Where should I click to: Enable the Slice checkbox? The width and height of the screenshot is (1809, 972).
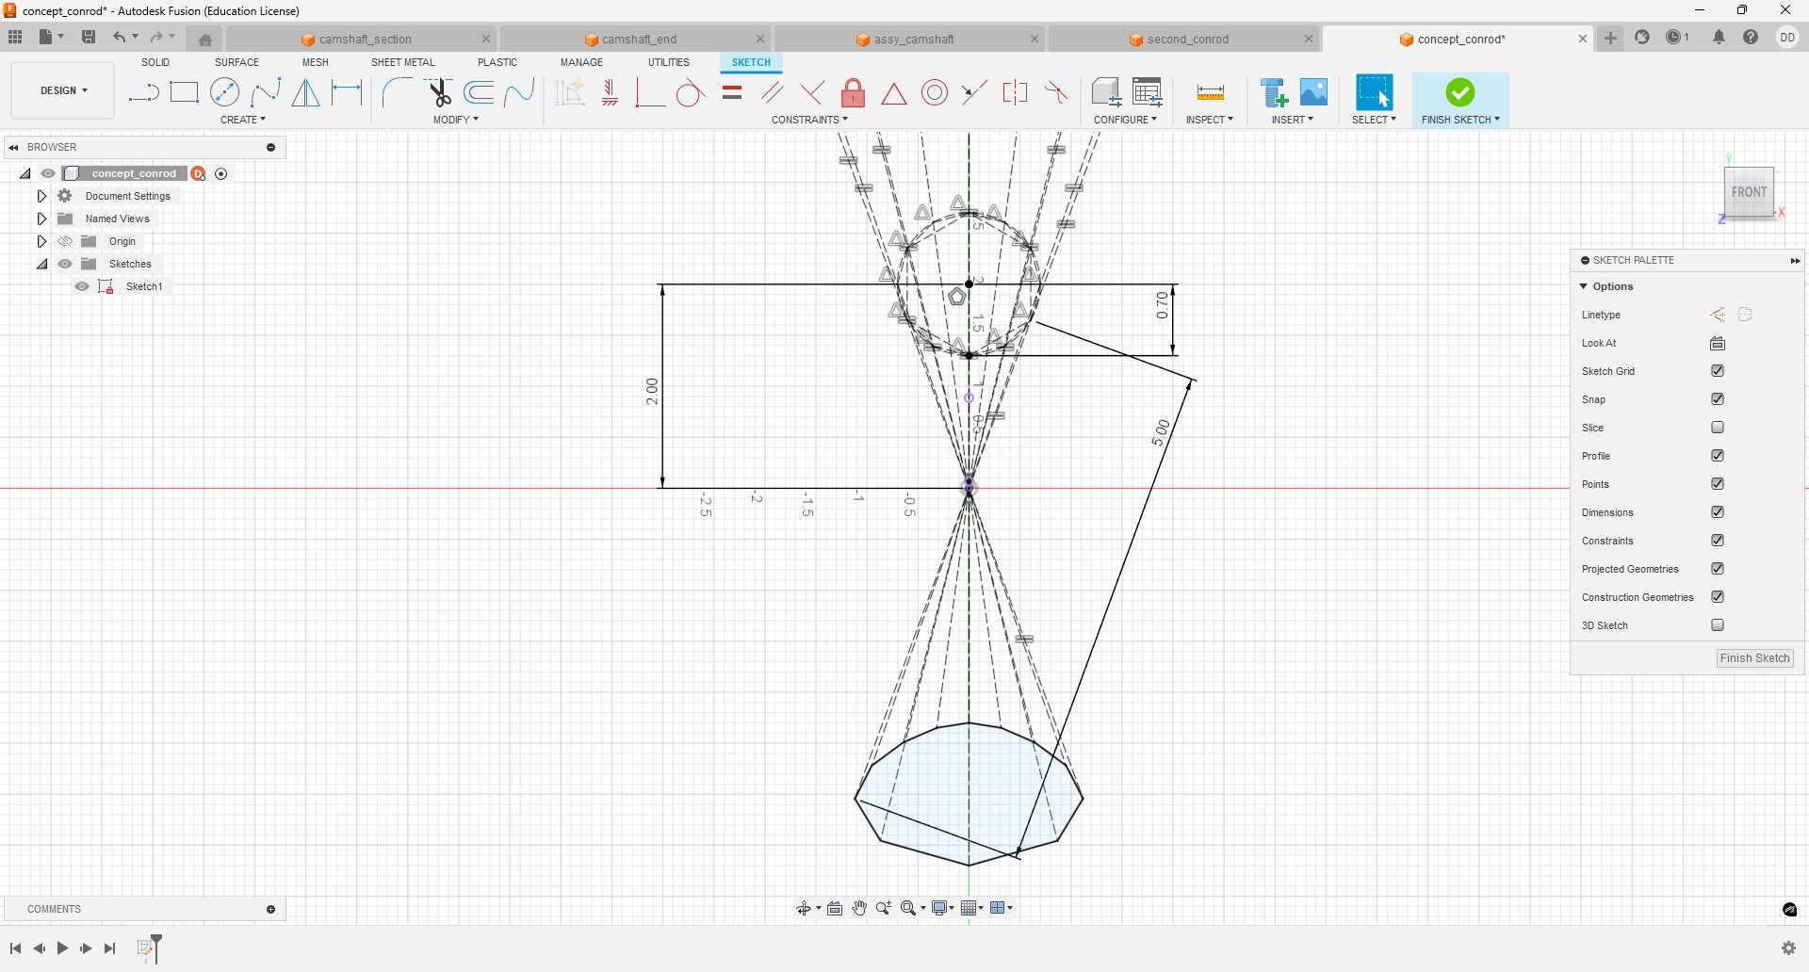tap(1718, 428)
